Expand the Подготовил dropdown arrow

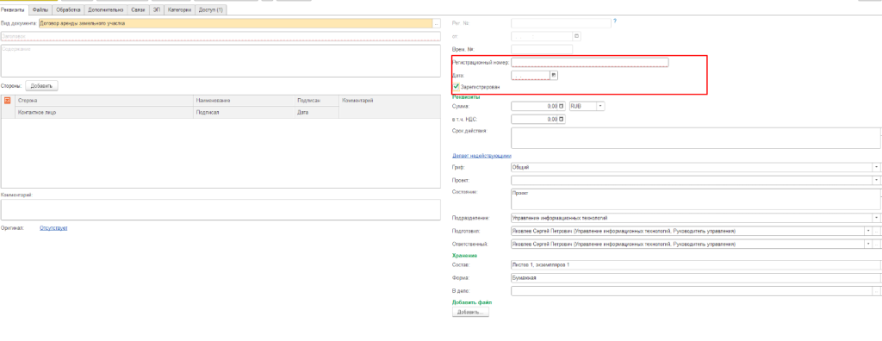click(x=868, y=232)
